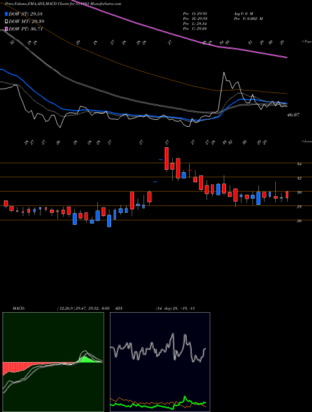Click the last red candlestick on the right
312x412 pixels.
[x=287, y=195]
